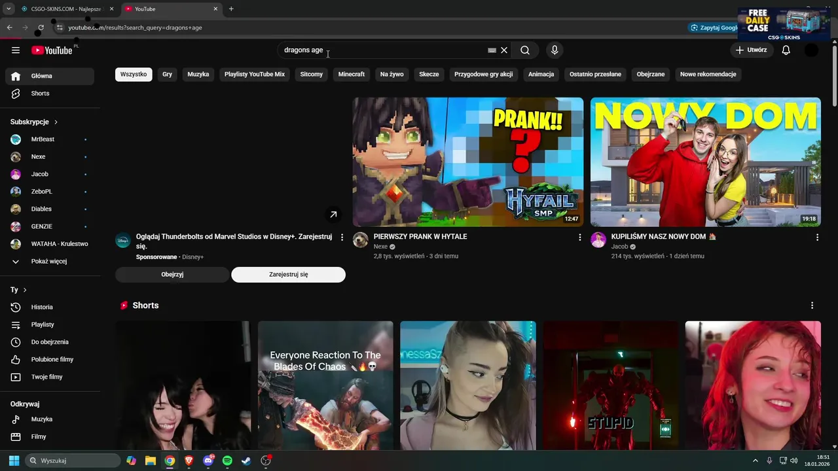Open Nexe subscription in sidebar
Viewport: 838px width, 471px height.
50,157
